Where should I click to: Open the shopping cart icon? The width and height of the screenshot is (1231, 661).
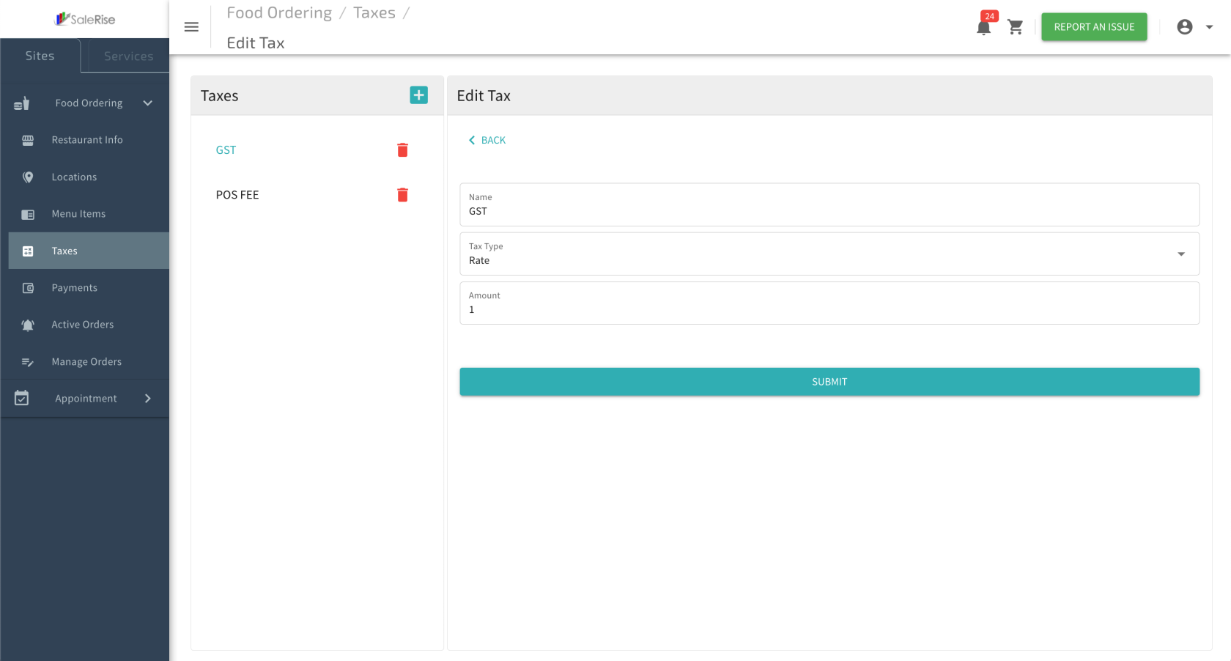point(1015,27)
